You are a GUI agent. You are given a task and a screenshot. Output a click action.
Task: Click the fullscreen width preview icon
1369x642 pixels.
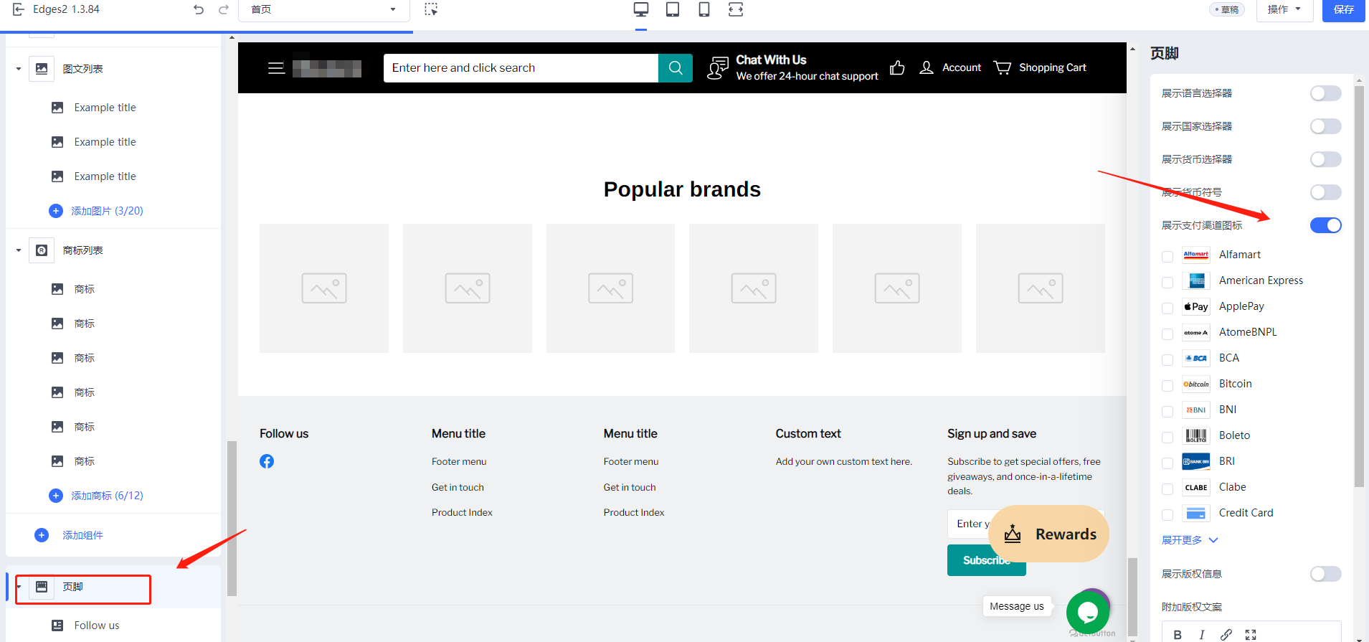point(736,9)
